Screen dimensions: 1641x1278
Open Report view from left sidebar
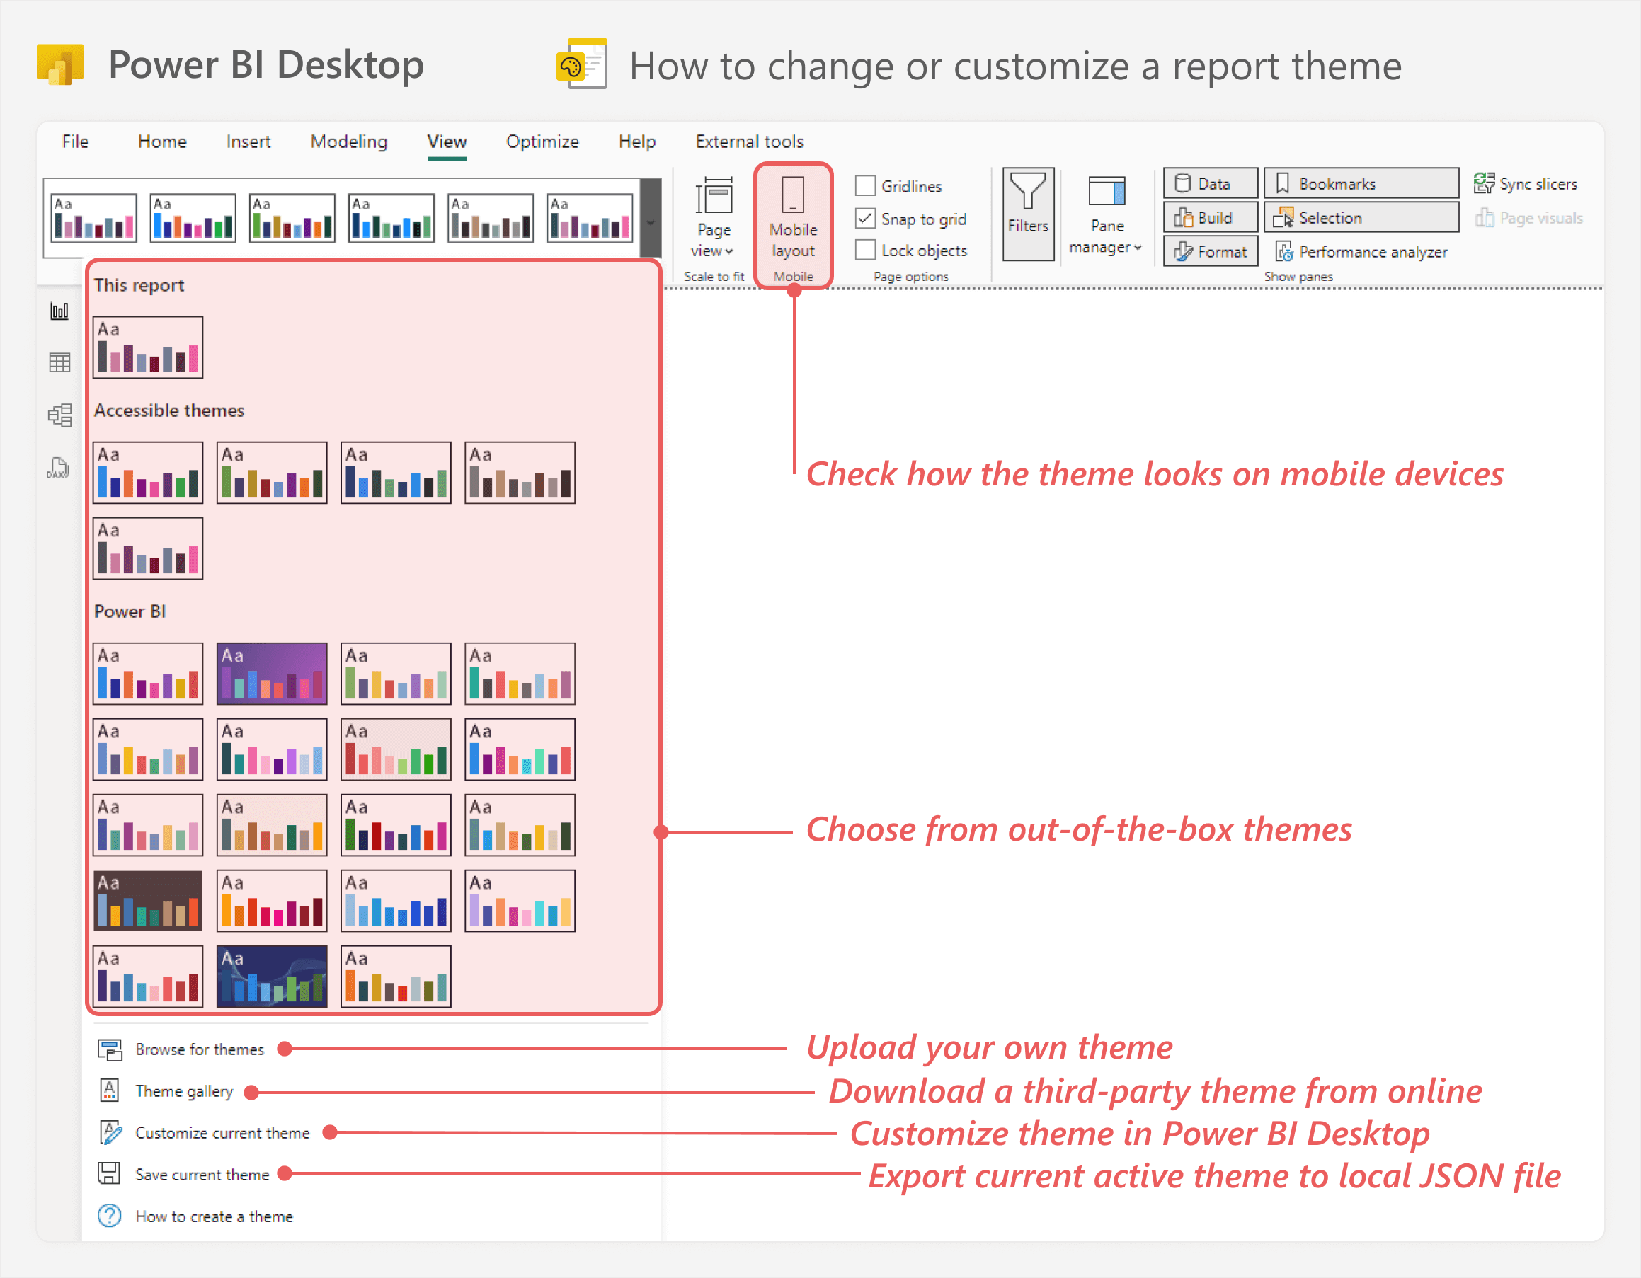tap(59, 311)
